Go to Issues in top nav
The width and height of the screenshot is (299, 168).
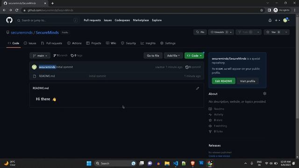tap(108, 20)
